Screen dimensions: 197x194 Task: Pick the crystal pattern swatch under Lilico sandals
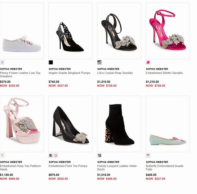(x=99, y=62)
